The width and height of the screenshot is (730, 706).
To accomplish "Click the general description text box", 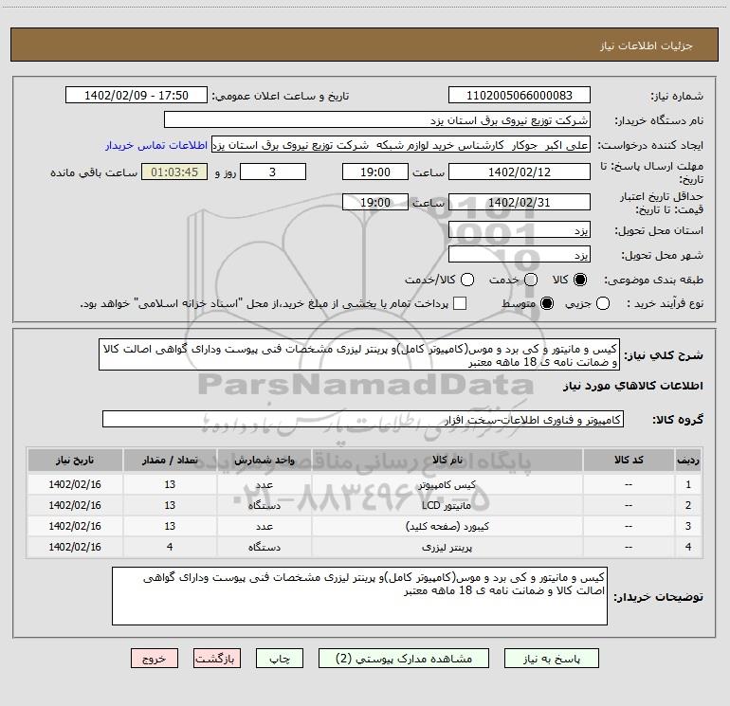I will (359, 354).
